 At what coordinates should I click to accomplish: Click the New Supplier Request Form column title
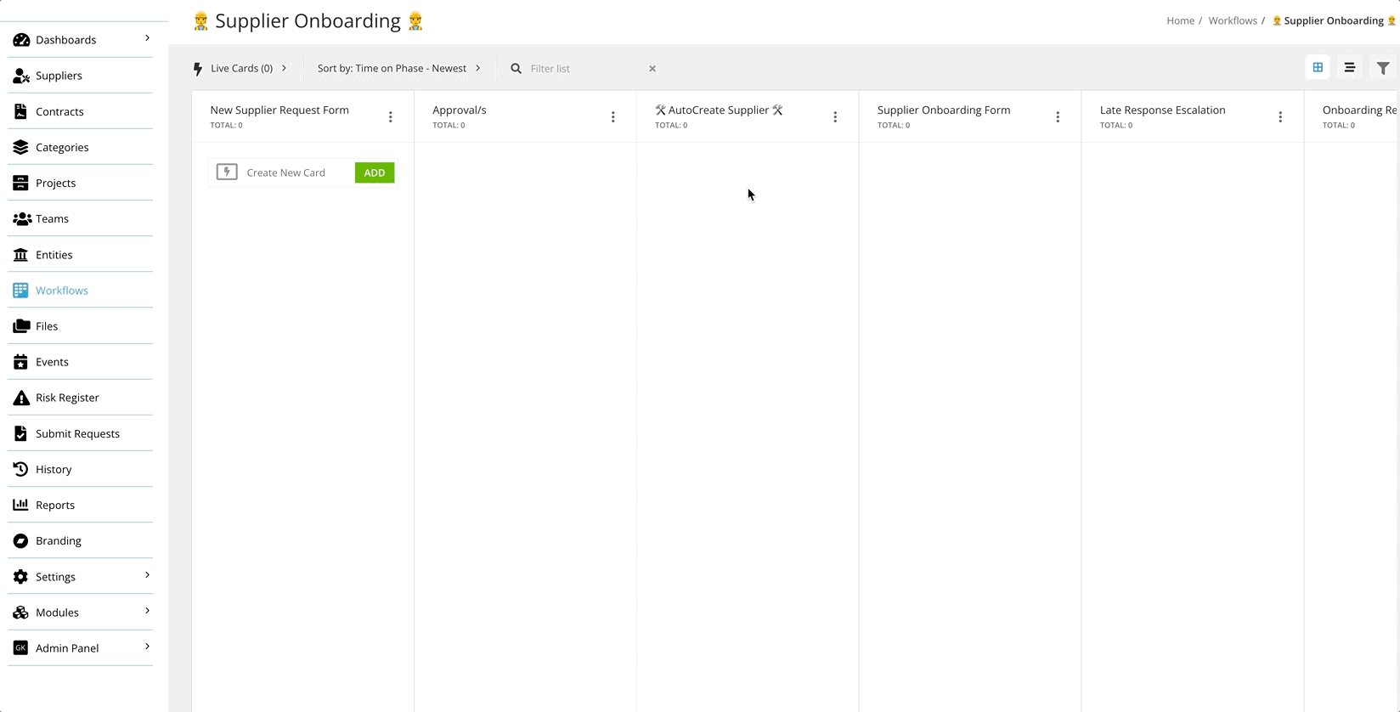279,110
